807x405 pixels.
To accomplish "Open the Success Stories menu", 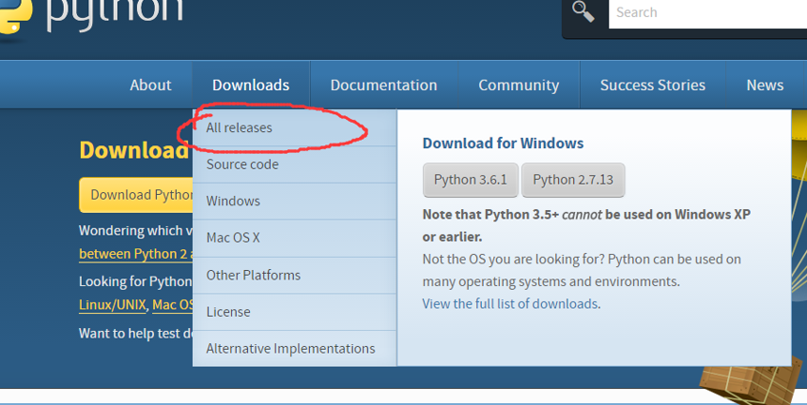I will (x=653, y=85).
